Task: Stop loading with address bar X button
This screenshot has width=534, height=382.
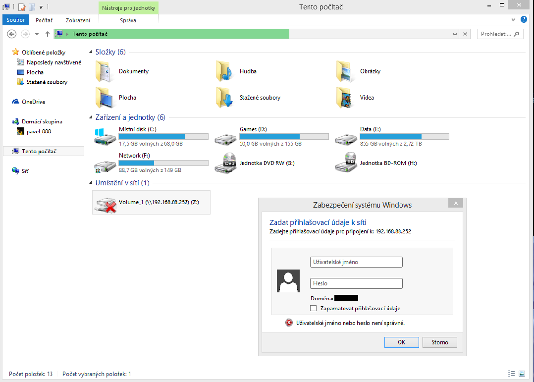Action: tap(465, 34)
